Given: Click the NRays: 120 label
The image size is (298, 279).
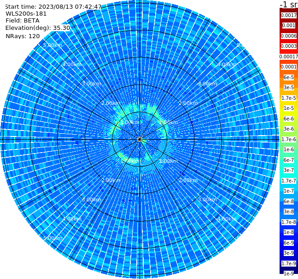Looking at the screenshot, I should click(23, 36).
